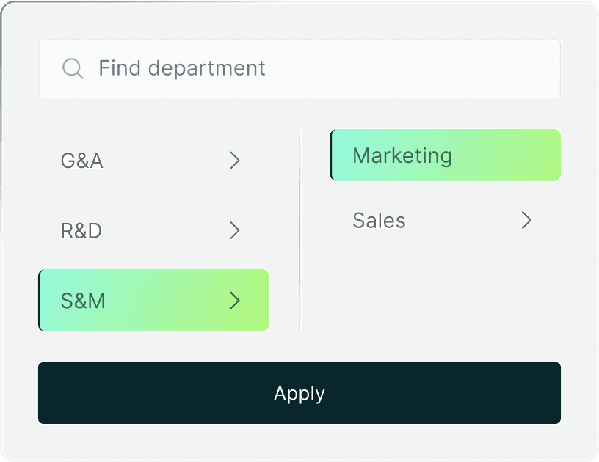The image size is (599, 462).
Task: Click the search magnifier icon
Action: (x=73, y=69)
